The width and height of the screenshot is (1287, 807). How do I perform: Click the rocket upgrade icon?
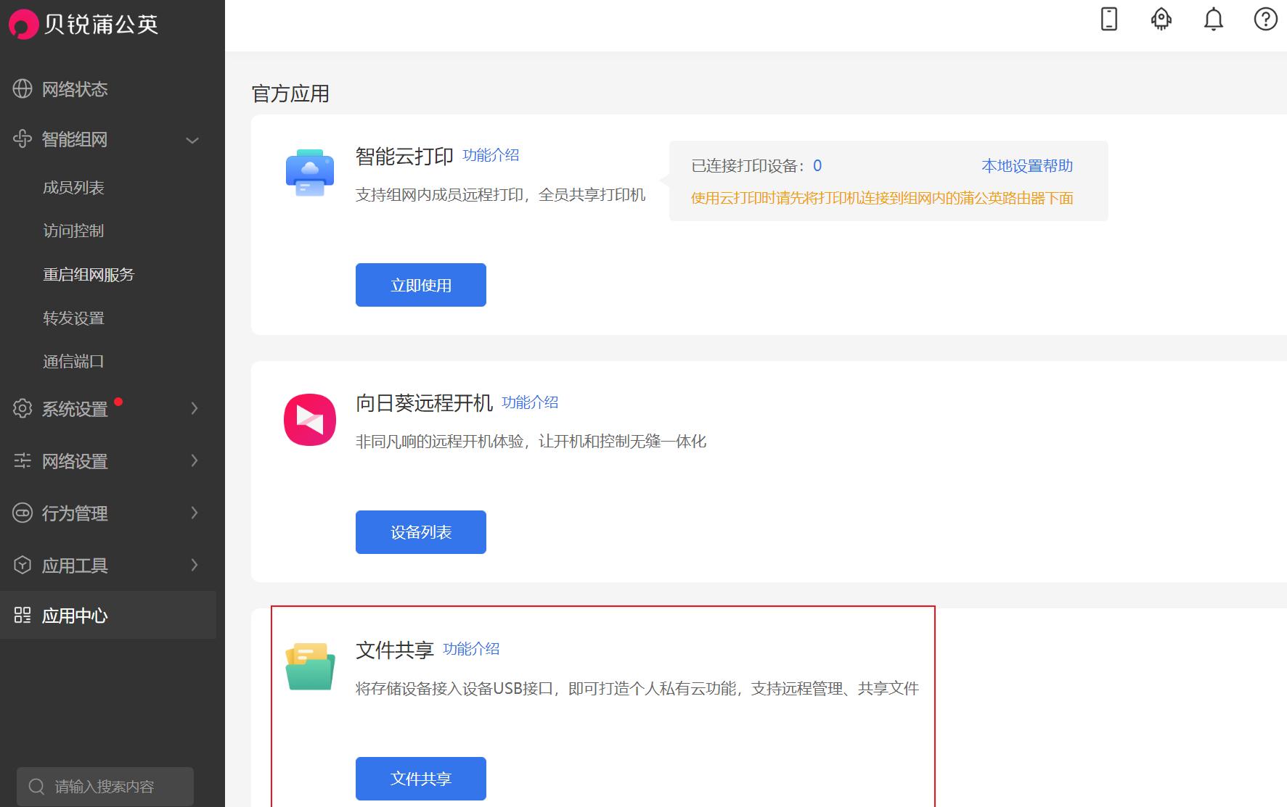click(x=1161, y=20)
